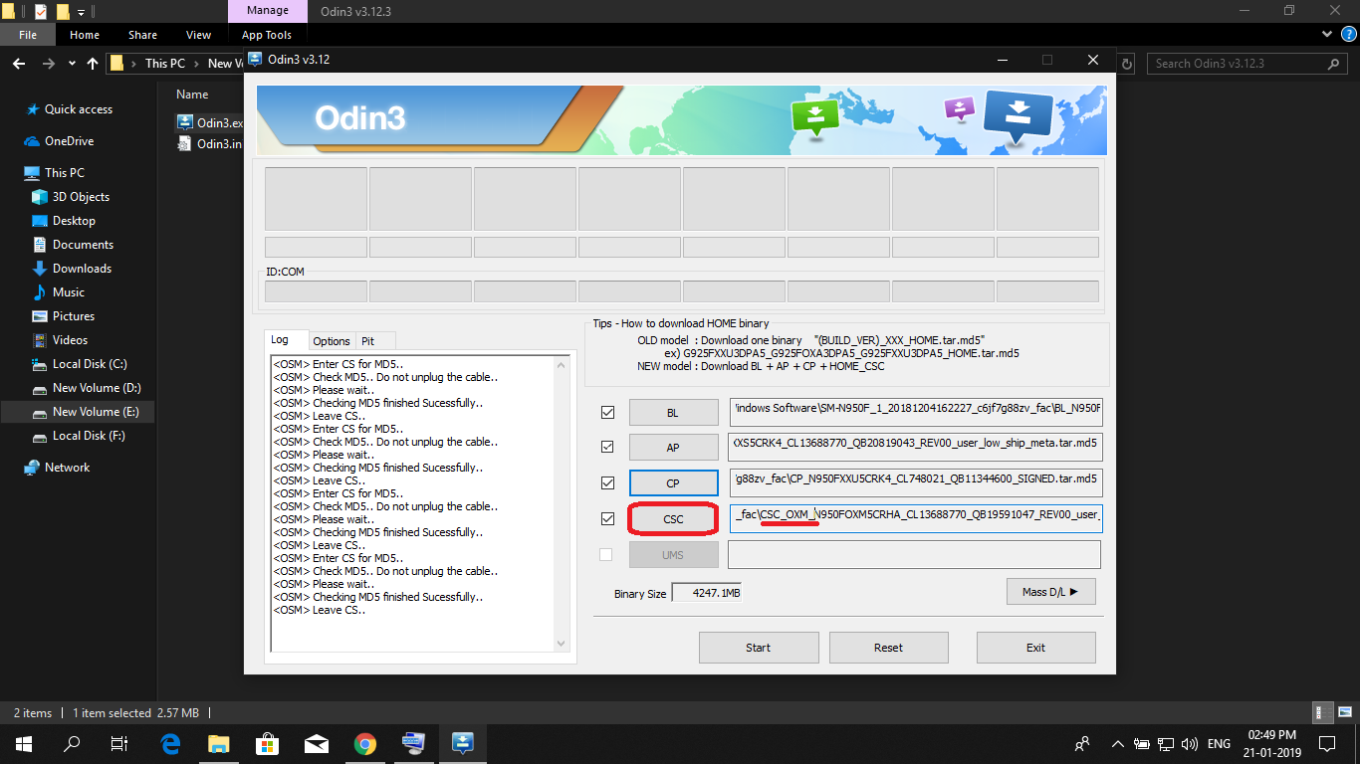1360x764 pixels.
Task: Click the BL file path field
Action: 915,411
